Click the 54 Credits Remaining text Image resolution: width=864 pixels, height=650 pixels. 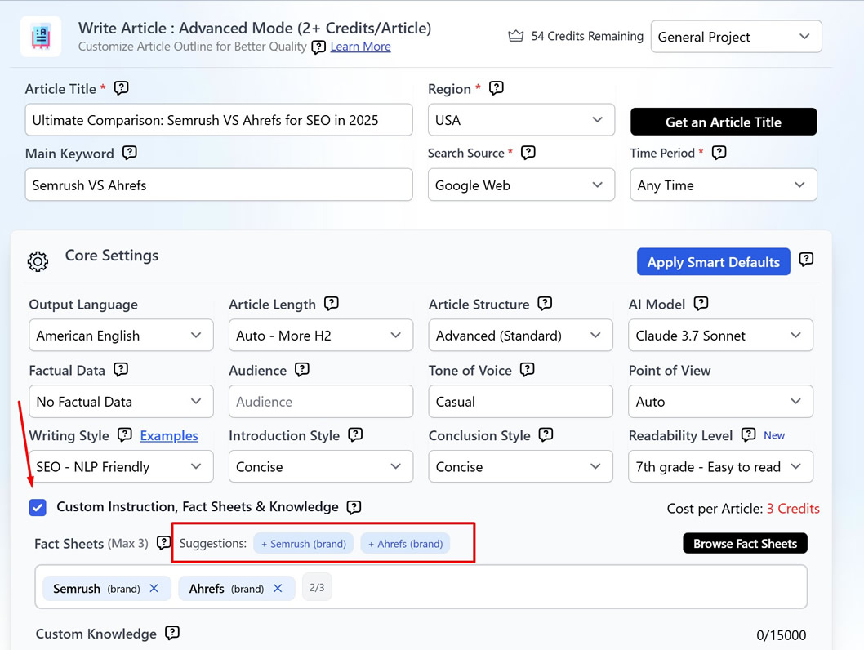(x=587, y=37)
